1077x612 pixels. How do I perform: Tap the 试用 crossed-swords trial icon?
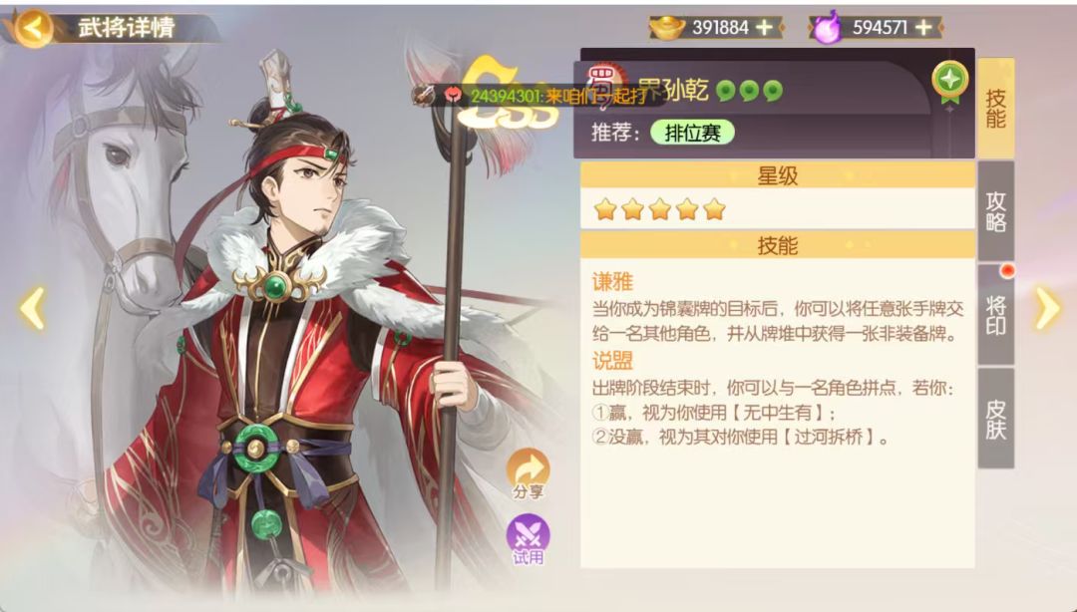click(528, 540)
